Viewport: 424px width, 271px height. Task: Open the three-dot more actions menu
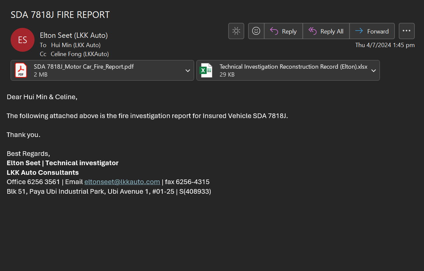coord(406,31)
